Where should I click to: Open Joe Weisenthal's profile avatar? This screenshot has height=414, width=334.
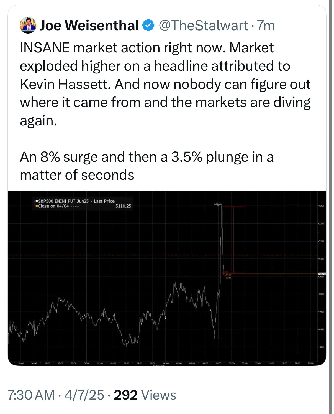[x=28, y=25]
